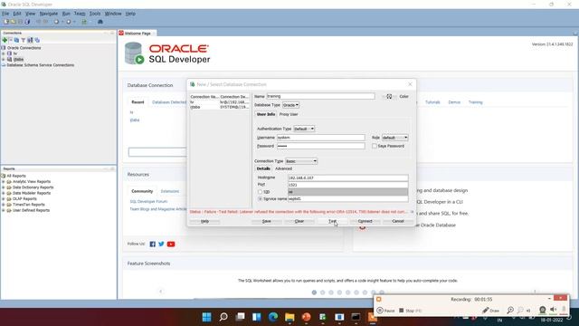Viewport: 579px width, 326px height.
Task: Open File Explorer from the taskbar
Action: (x=289, y=317)
